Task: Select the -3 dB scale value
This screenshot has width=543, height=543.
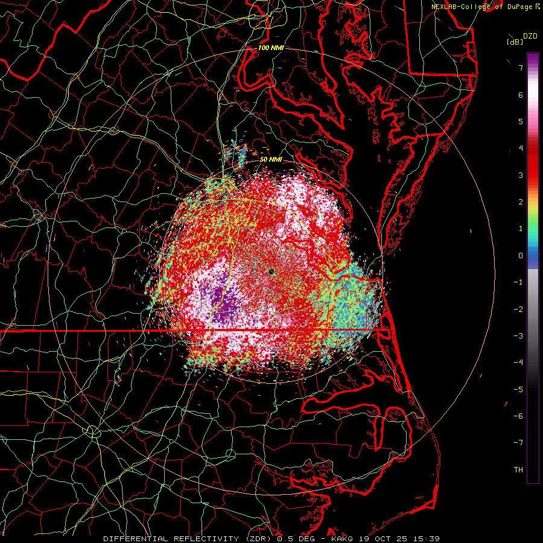Action: [518, 336]
